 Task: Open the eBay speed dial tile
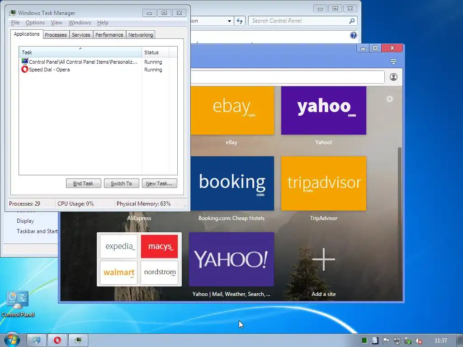pos(232,110)
